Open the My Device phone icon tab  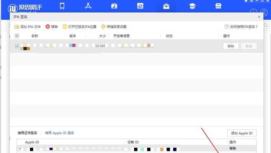62,6
